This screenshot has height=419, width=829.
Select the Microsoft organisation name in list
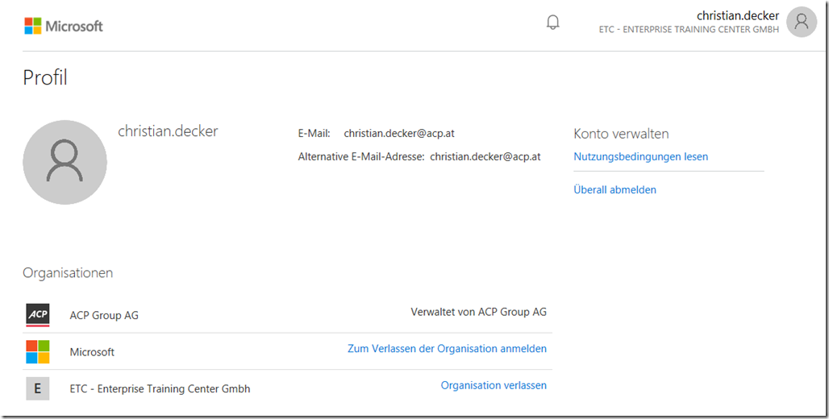92,352
